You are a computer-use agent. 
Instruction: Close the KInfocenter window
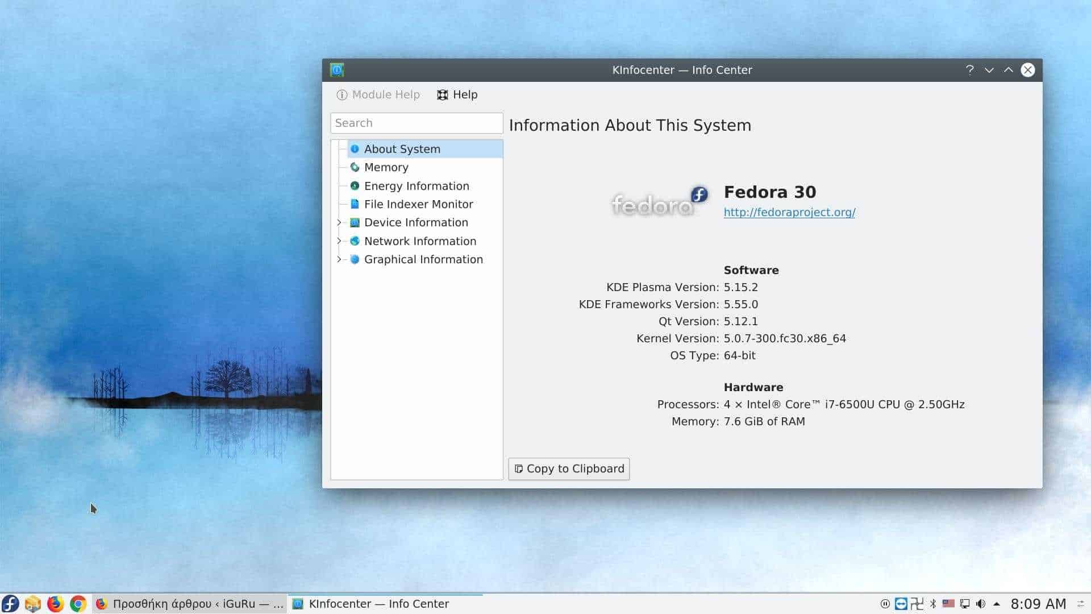[1028, 70]
